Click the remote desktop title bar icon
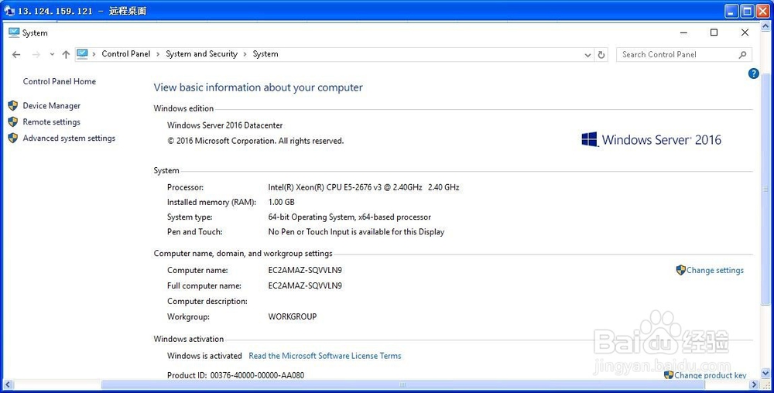The height and width of the screenshot is (393, 774). (x=9, y=11)
